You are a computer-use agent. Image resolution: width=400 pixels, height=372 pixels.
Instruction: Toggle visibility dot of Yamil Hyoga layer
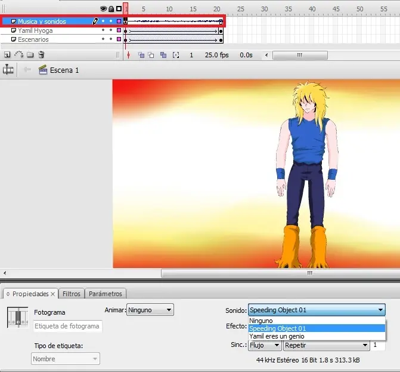[x=103, y=30]
